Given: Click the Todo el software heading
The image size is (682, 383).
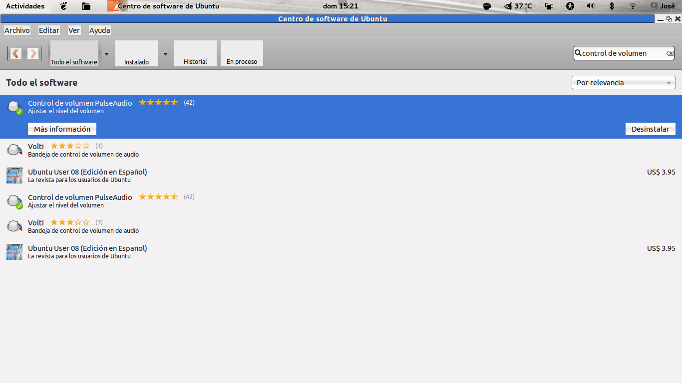Looking at the screenshot, I should tap(41, 83).
